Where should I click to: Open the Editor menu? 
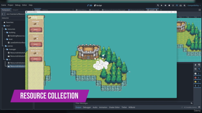25,5
